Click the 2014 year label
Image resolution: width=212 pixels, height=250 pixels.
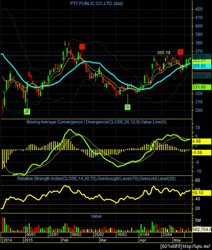pos(8,240)
